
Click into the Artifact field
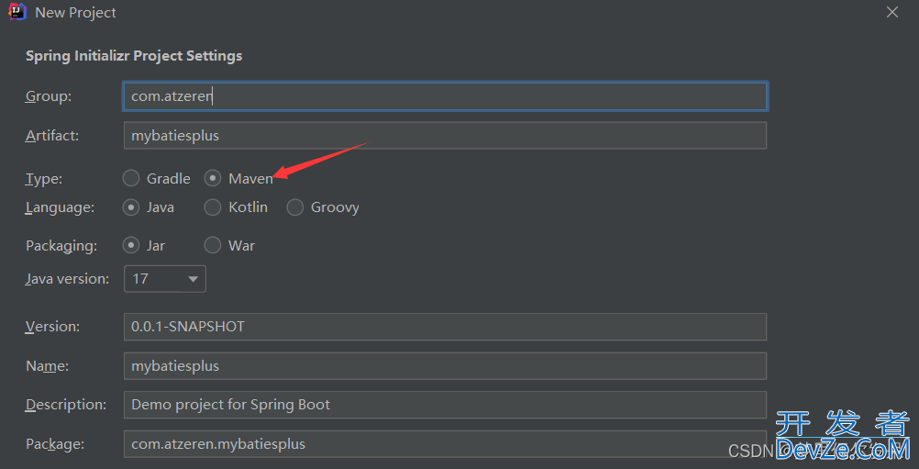(x=445, y=136)
